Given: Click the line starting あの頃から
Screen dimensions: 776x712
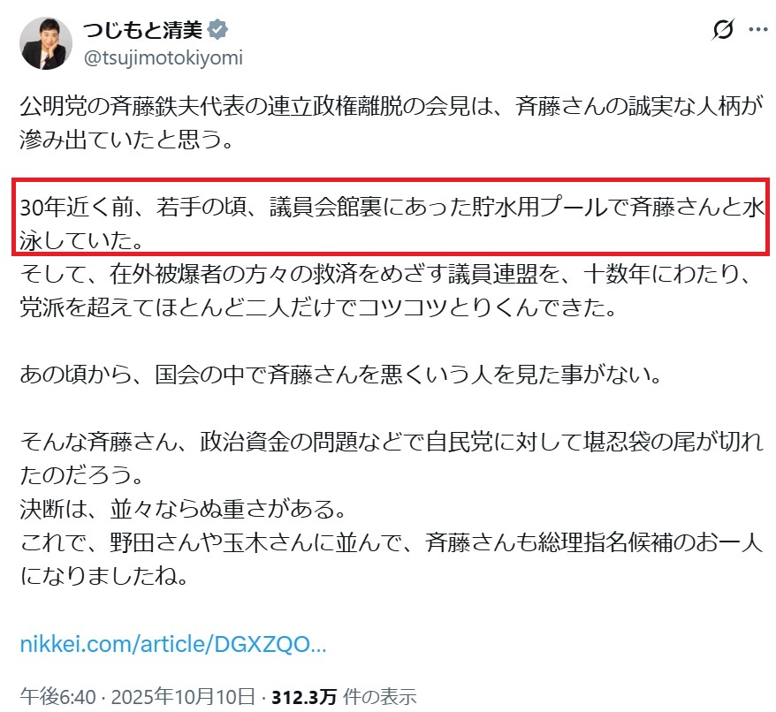Looking at the screenshot, I should pos(341,375).
